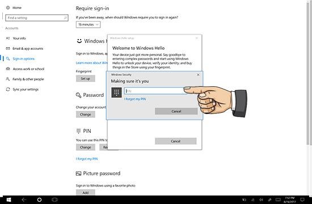The width and height of the screenshot is (312, 204).
Task: Click the Sign-in options key icon
Action: coord(8,59)
